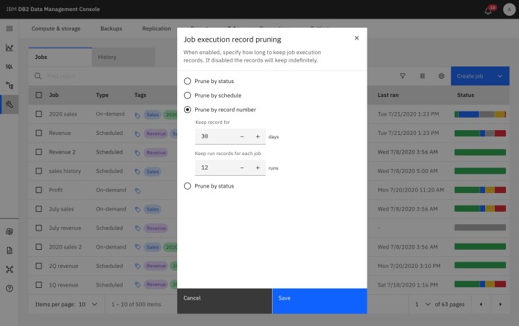Open the hamburger navigation menu
The height and width of the screenshot is (326, 519).
(10, 28)
